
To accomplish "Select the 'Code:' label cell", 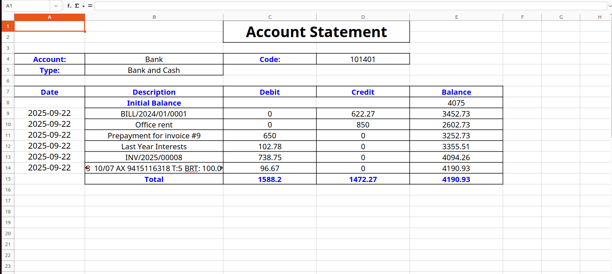I will click(x=270, y=59).
